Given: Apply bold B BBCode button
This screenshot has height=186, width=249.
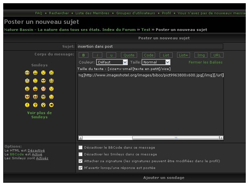Looking at the screenshot, I should 83,55.
